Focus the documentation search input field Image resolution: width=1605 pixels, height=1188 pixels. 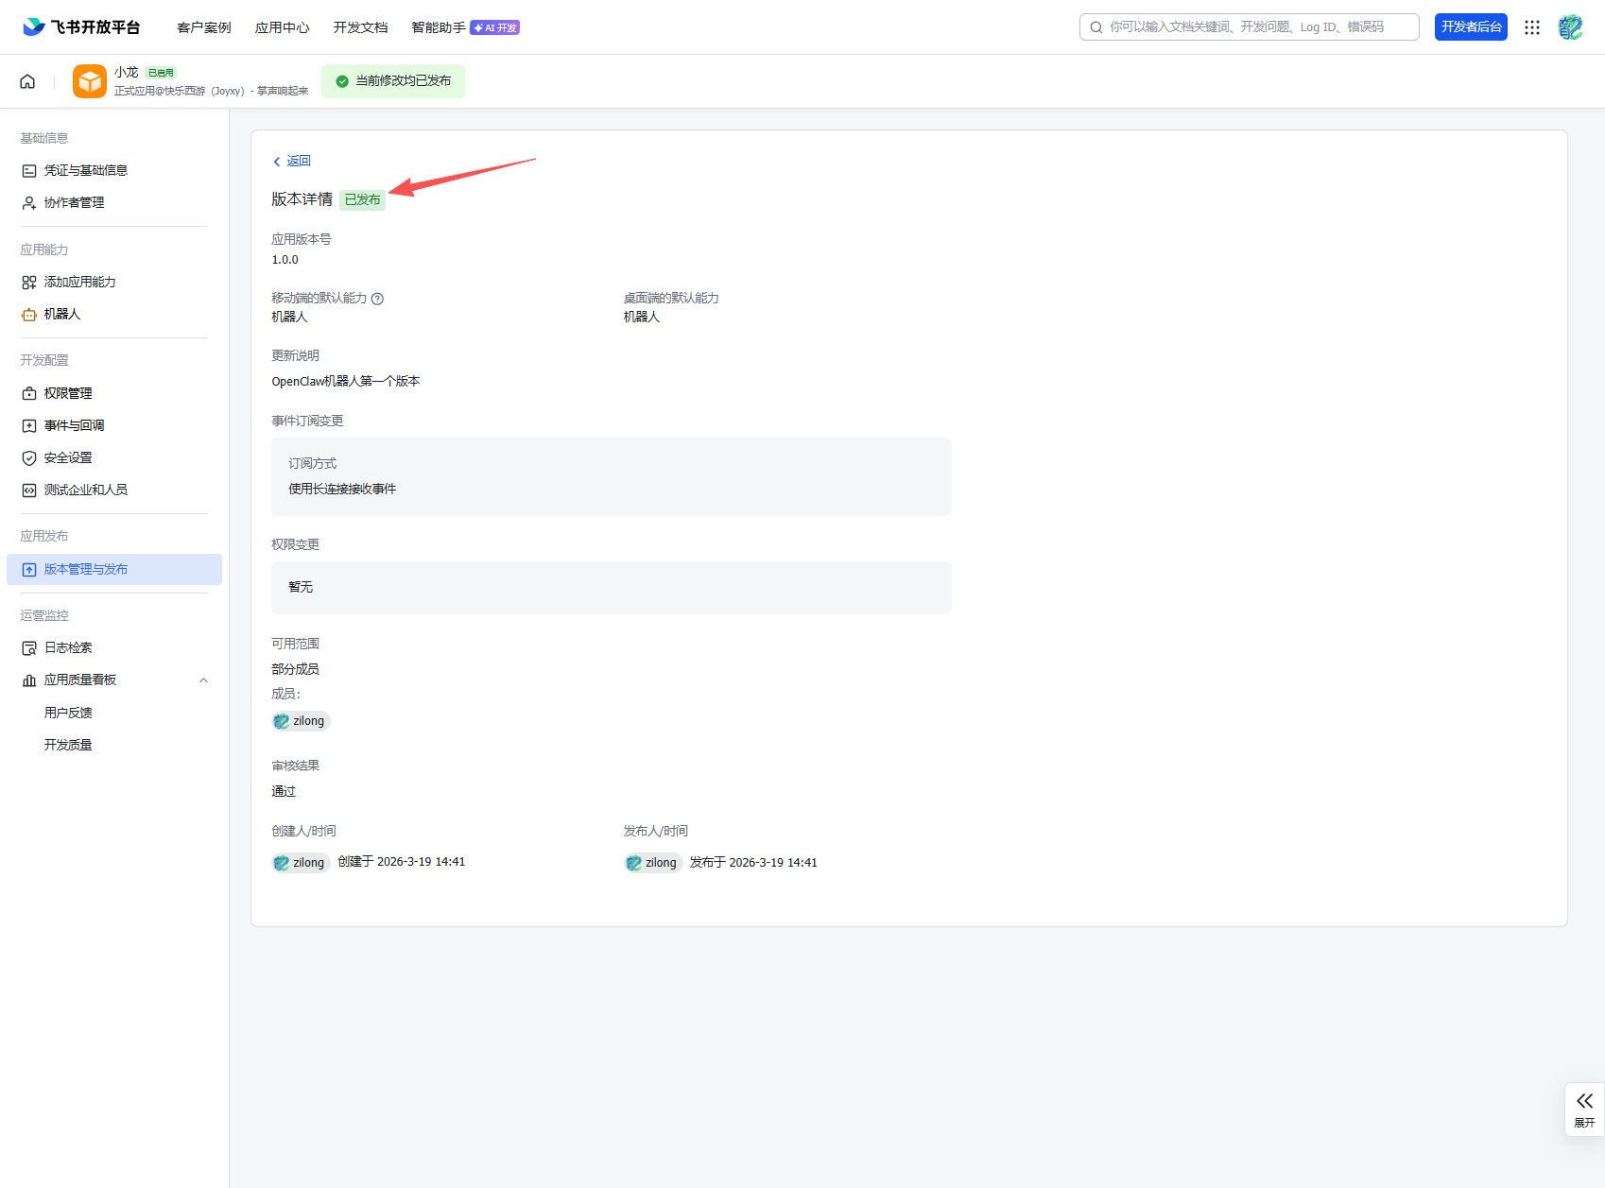1250,27
